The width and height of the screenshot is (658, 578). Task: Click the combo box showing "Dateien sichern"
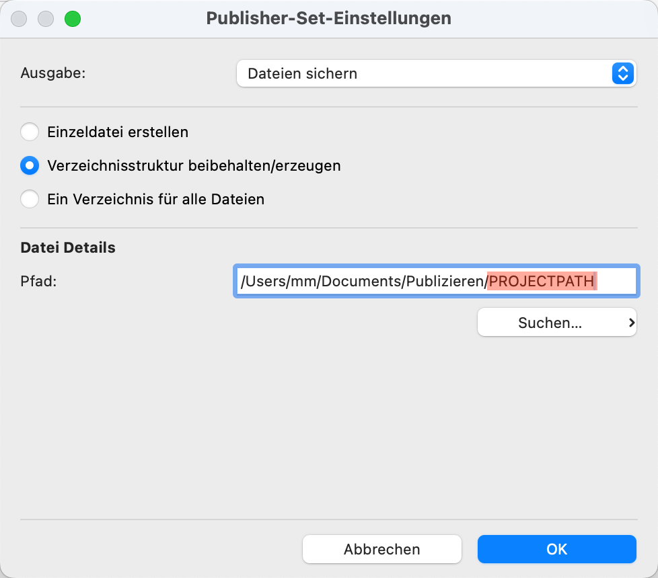click(x=437, y=73)
